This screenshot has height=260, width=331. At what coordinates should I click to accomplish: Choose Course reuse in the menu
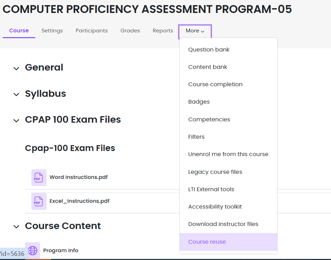pos(207,242)
